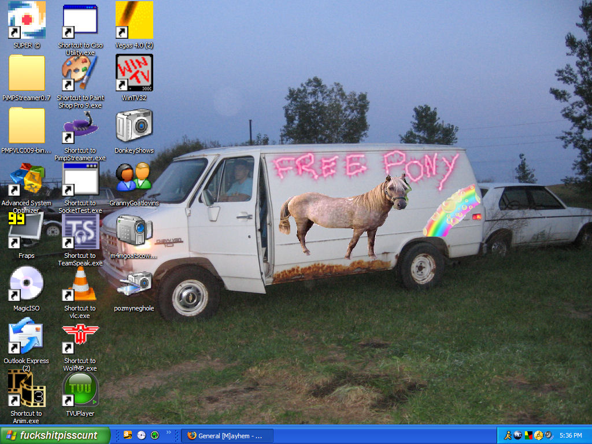Open the PMPVLC009-bin folder
The height and width of the screenshot is (444, 592).
[27, 125]
